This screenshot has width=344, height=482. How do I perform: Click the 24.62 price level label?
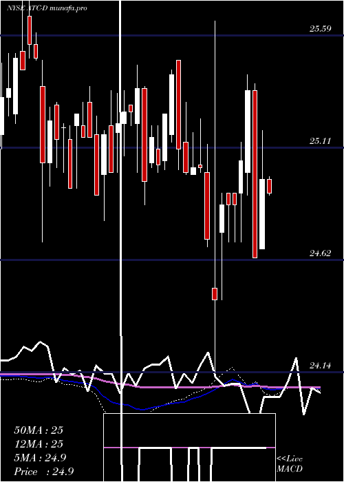(x=320, y=253)
